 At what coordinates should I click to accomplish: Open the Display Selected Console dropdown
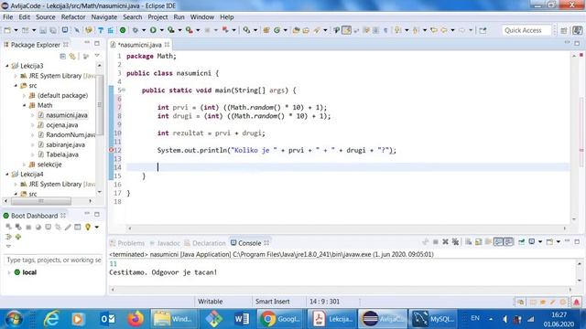pyautogui.click(x=540, y=242)
